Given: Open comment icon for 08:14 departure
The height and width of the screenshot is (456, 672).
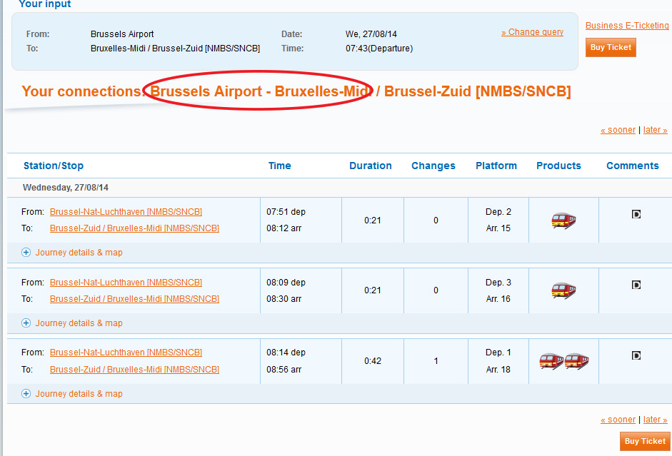Looking at the screenshot, I should pyautogui.click(x=636, y=355).
